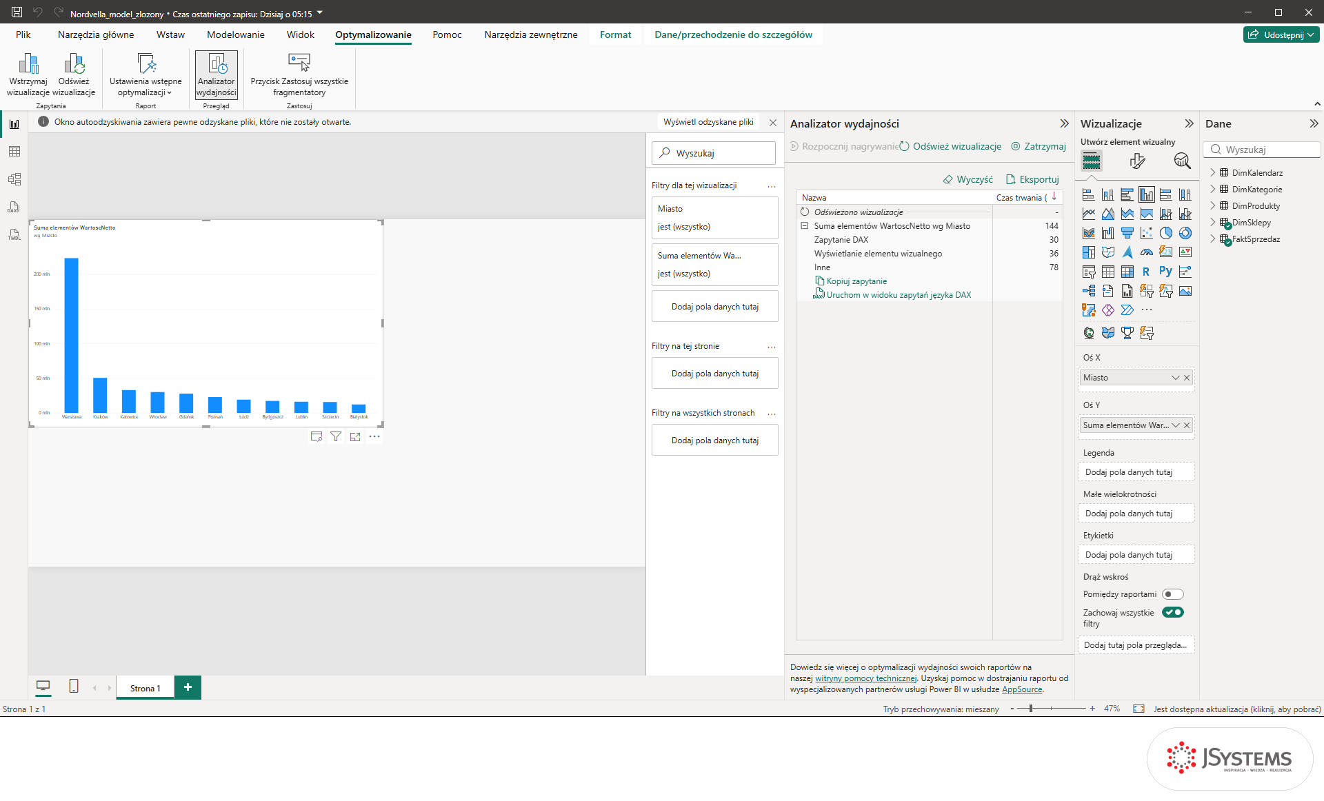Toggle the Pomiędzy raportami switch
Screen dimensions: 1324x801
click(1172, 594)
